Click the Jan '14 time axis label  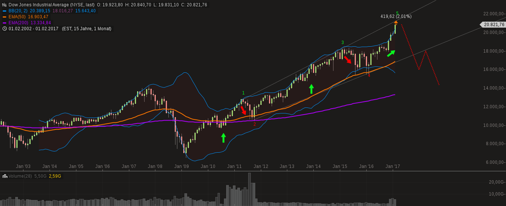point(313,166)
